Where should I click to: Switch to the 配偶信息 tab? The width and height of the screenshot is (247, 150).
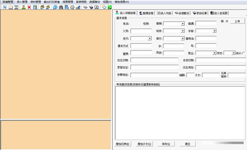click(146, 13)
